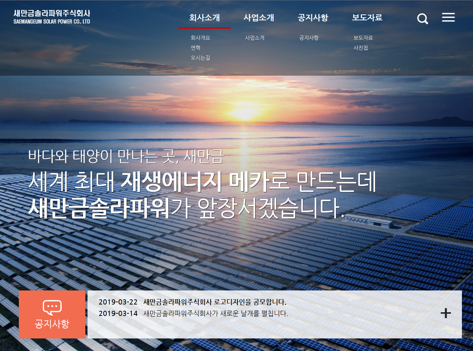The image size is (473, 351).
Task: Open 사진첩 submenu item
Action: pos(360,48)
